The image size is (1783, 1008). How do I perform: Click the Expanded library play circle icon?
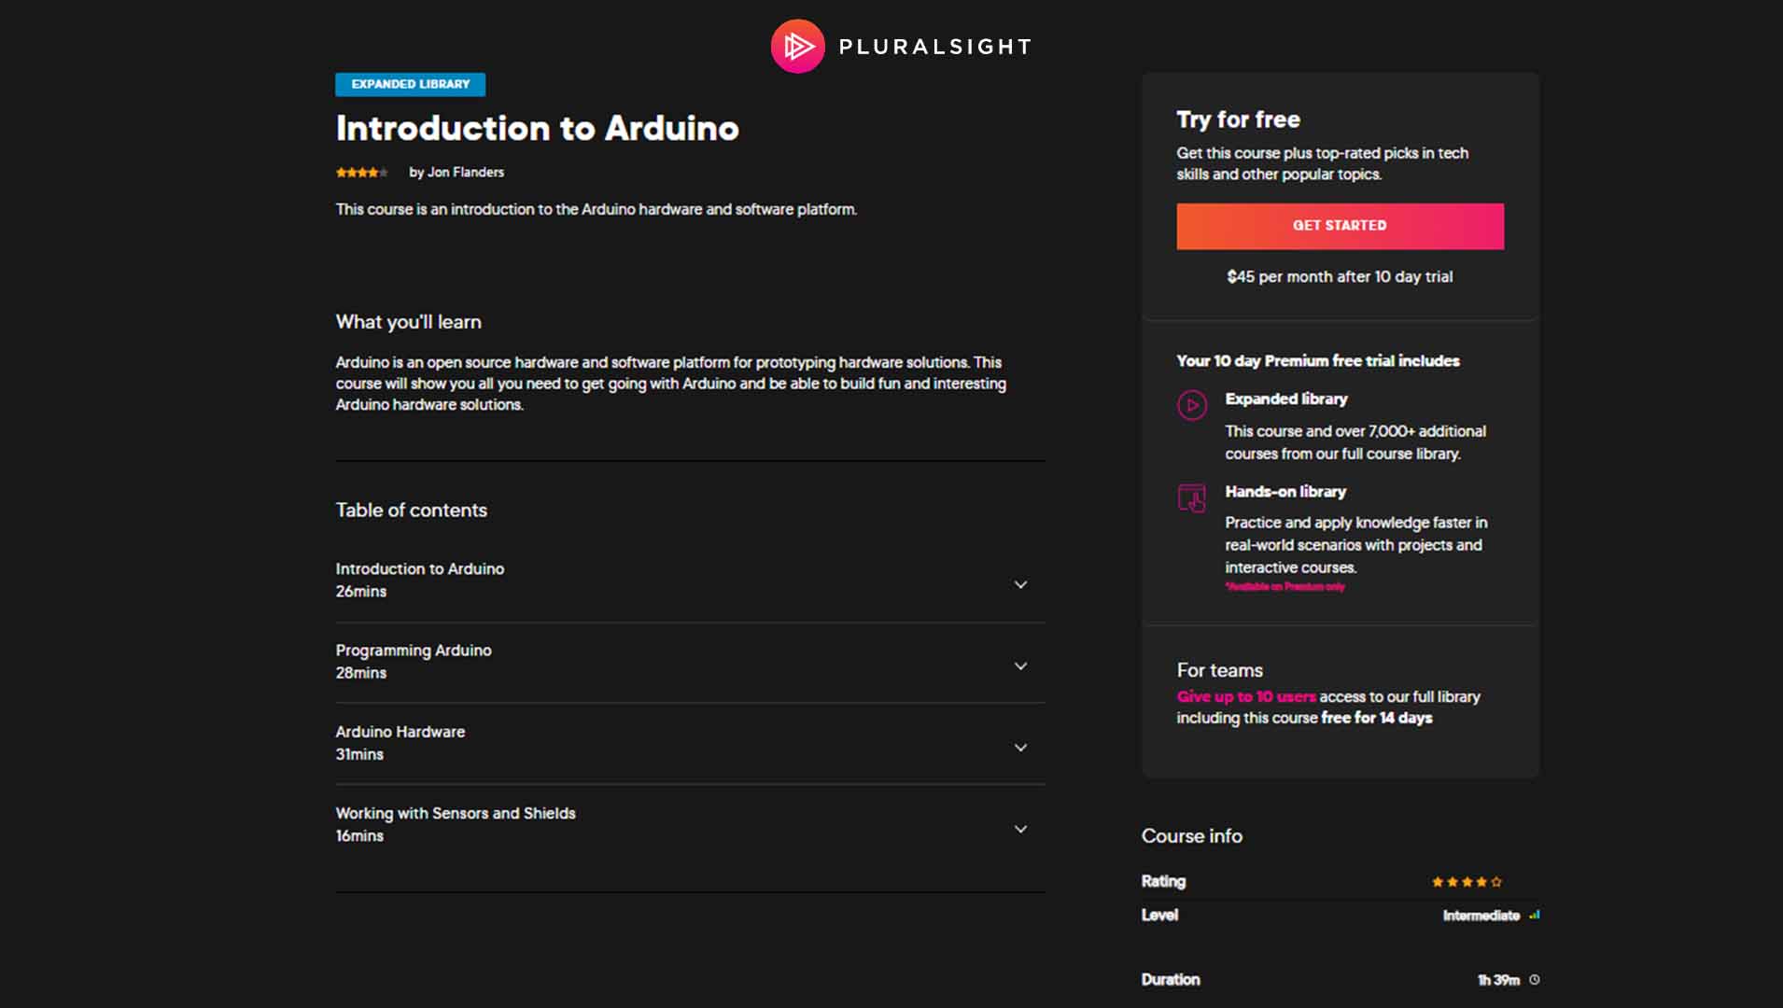[1192, 405]
